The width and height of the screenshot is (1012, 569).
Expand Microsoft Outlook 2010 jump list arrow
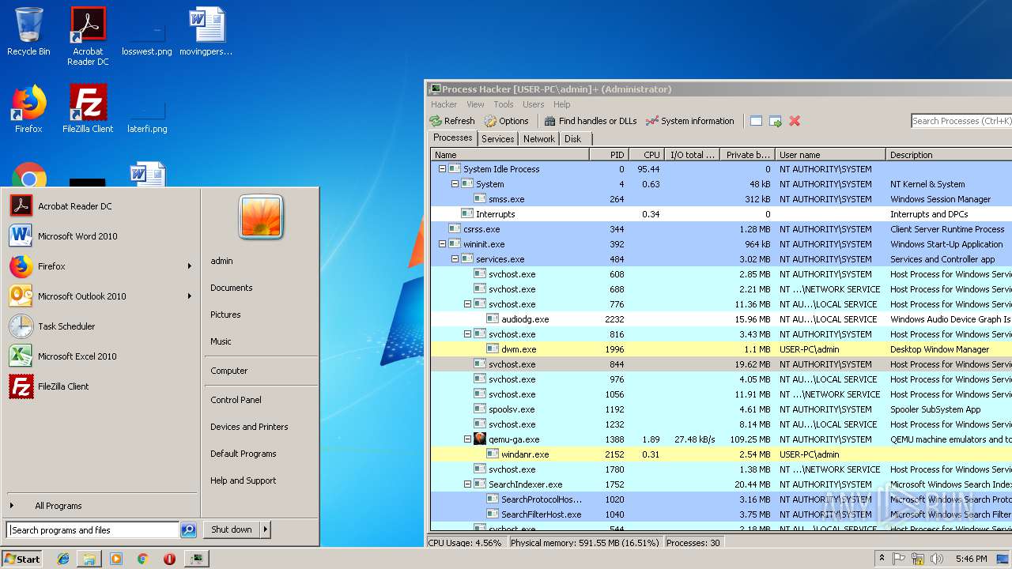tap(190, 296)
